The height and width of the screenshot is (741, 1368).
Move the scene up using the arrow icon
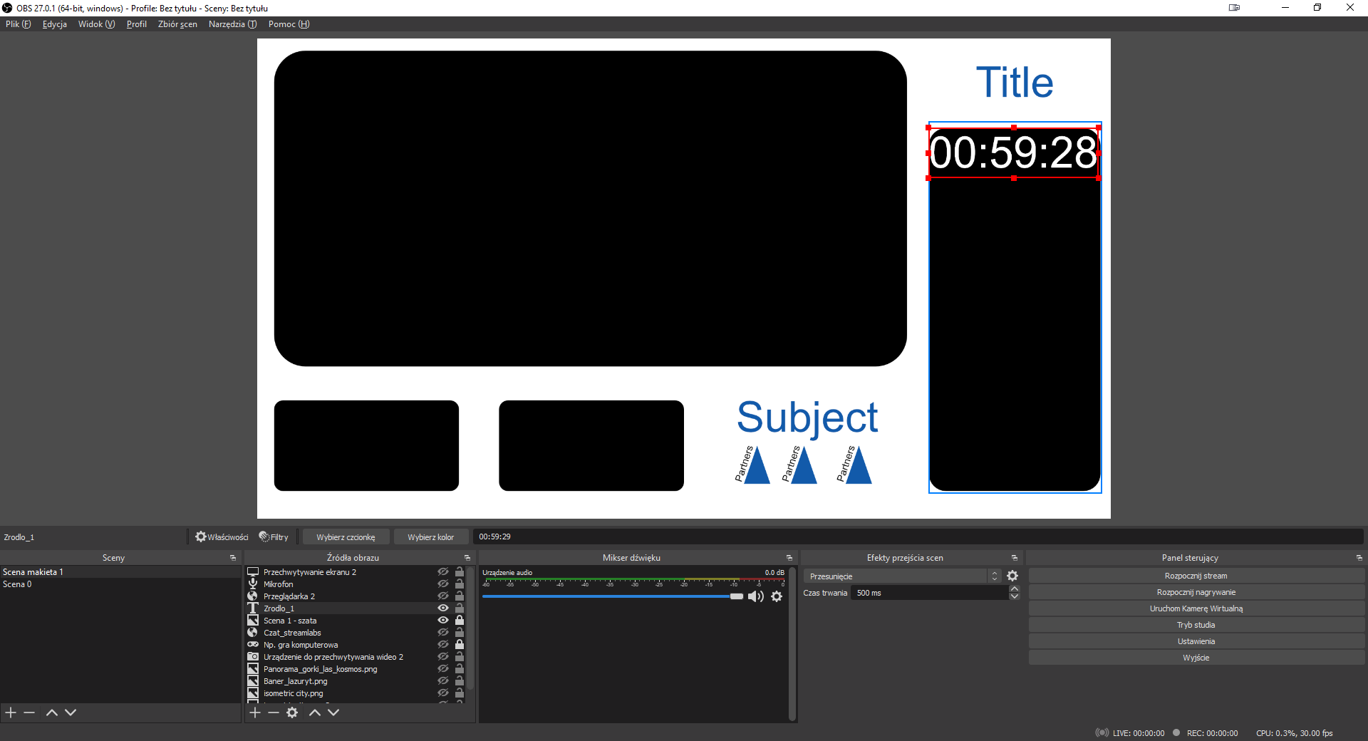tap(52, 712)
